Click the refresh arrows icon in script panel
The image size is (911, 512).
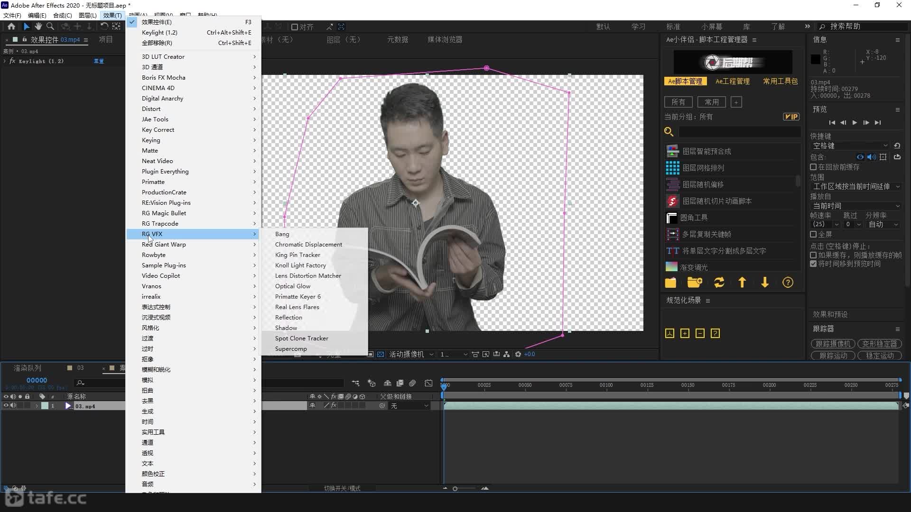coord(719,283)
